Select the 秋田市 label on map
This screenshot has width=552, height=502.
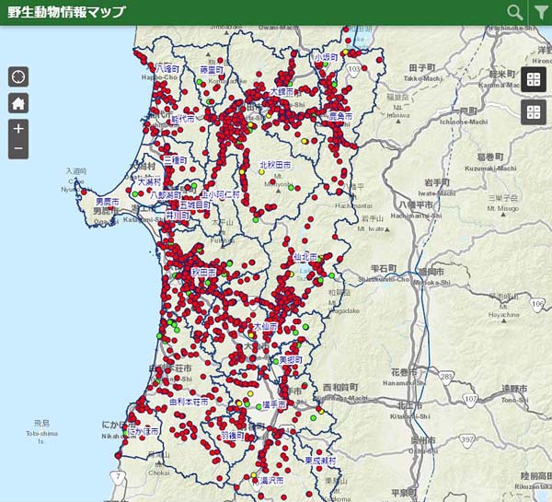203,273
